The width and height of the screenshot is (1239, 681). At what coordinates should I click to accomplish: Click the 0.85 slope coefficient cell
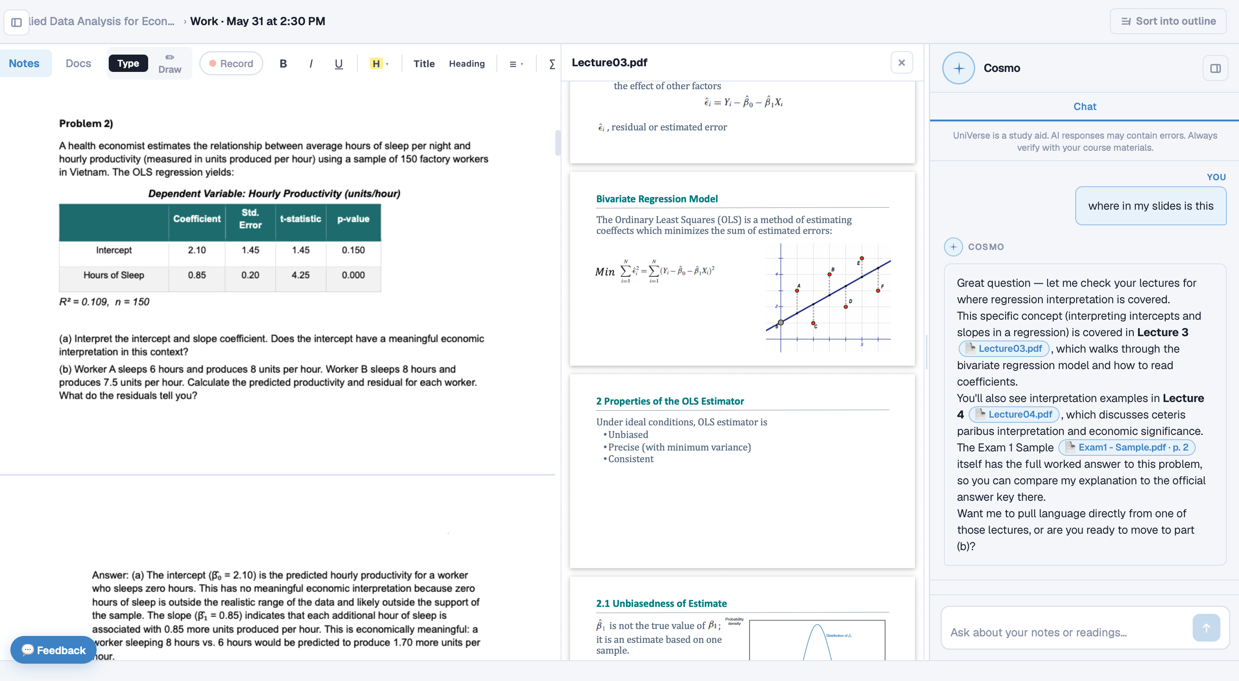tap(197, 275)
